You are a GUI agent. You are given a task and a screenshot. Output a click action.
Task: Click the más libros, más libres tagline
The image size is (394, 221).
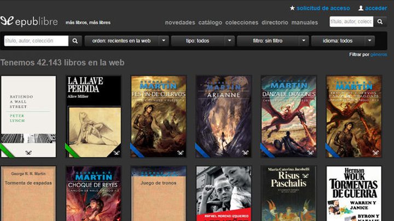pyautogui.click(x=88, y=22)
